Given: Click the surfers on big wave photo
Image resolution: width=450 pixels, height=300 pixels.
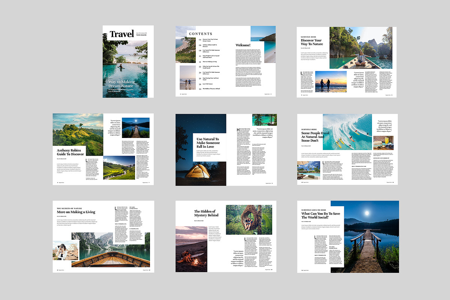Looking at the screenshot, I should click(347, 131).
